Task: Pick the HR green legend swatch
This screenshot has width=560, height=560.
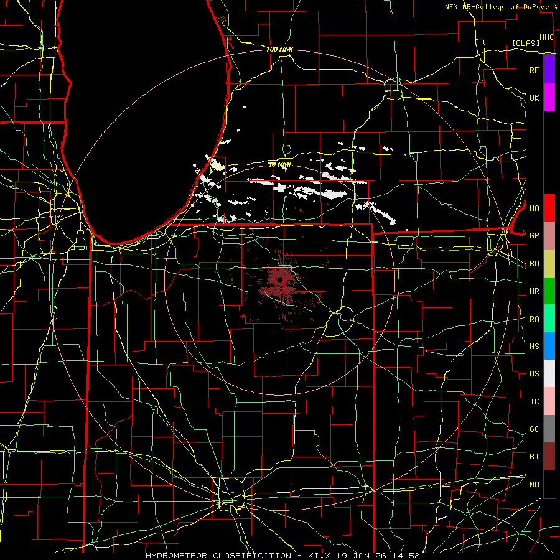Action: point(549,291)
